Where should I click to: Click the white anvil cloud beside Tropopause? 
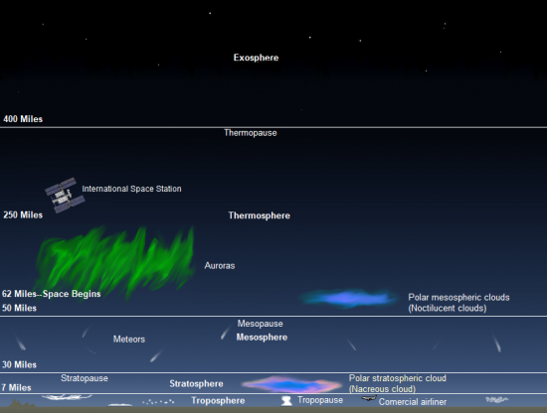[286, 401]
